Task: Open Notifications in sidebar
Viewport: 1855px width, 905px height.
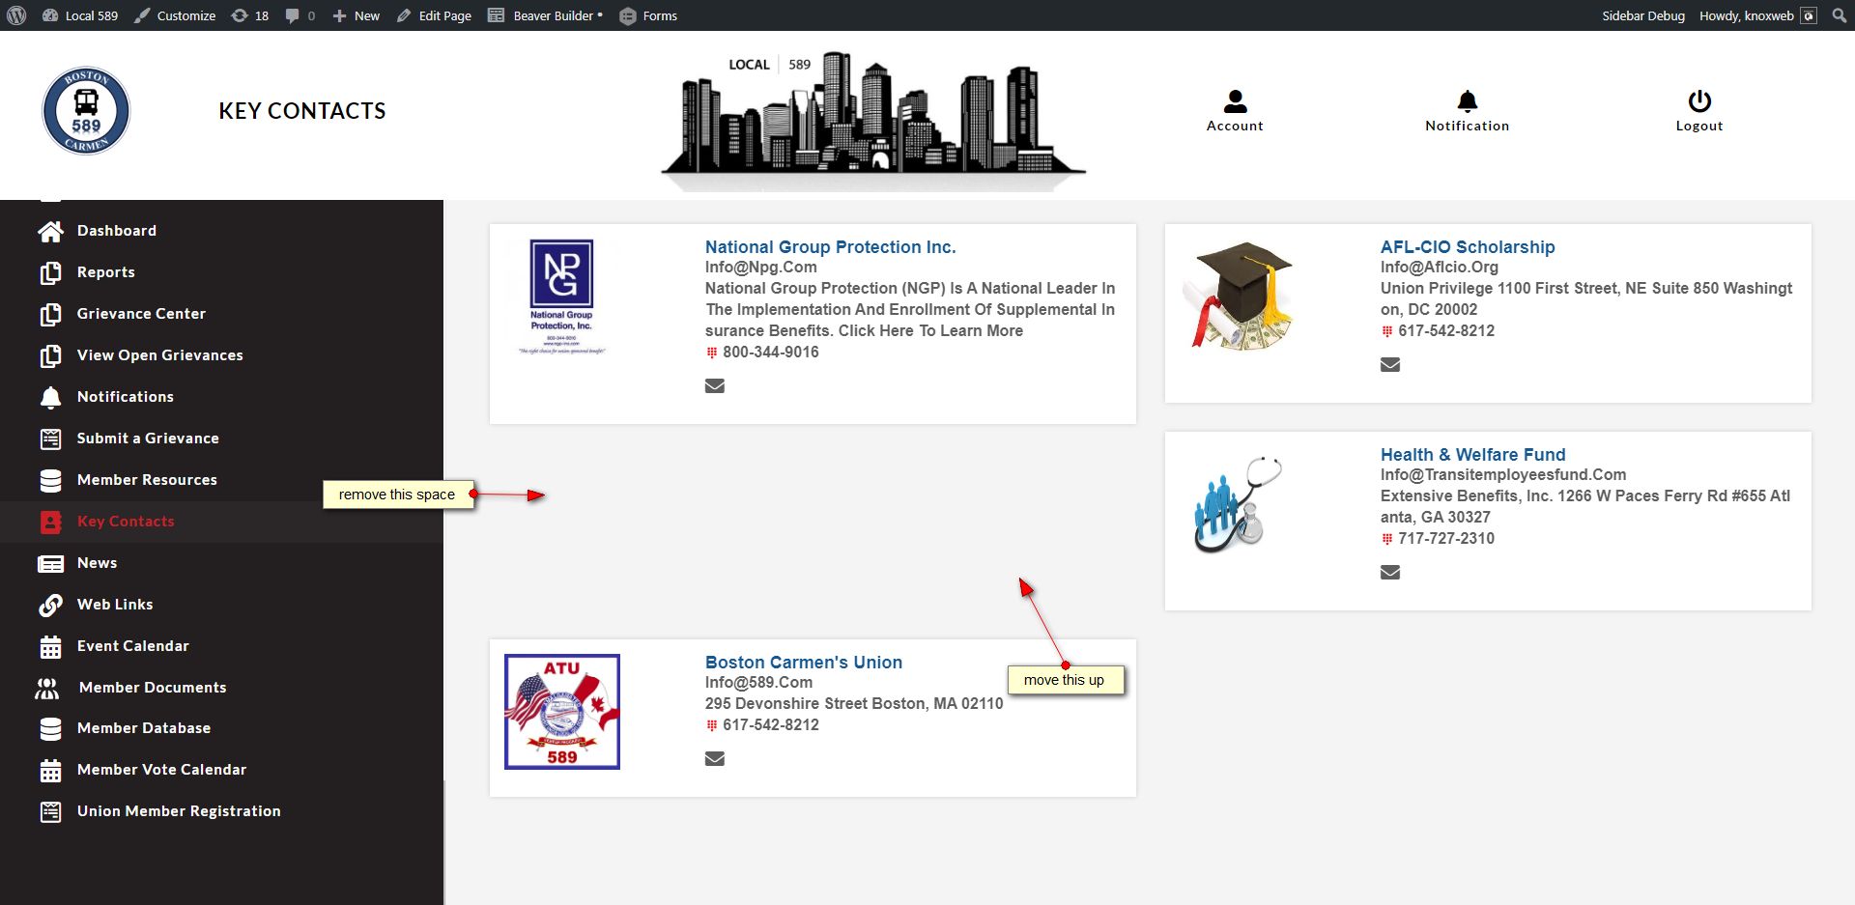Action: (x=126, y=397)
